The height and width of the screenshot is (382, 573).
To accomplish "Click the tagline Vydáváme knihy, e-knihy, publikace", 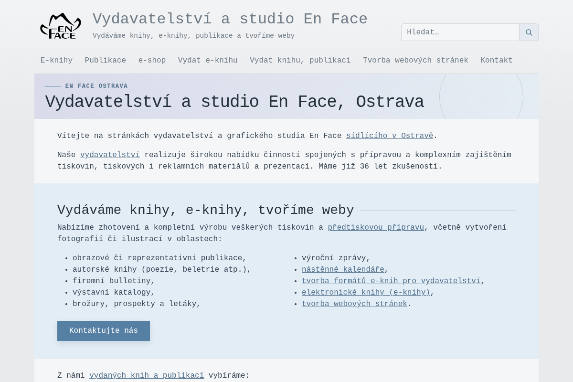I will click(x=193, y=36).
